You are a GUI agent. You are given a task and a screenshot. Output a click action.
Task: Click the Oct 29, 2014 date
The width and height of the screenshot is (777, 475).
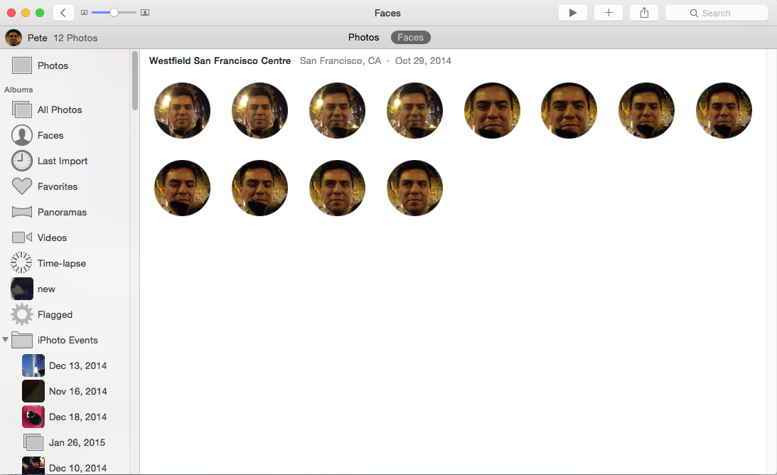(x=423, y=60)
